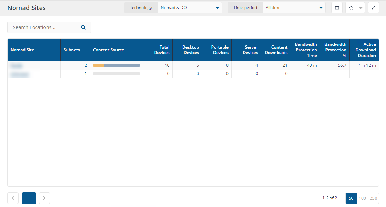Expand view with the fullscreen arrows icon
Viewport: 386px width, 207px height.
[x=373, y=8]
